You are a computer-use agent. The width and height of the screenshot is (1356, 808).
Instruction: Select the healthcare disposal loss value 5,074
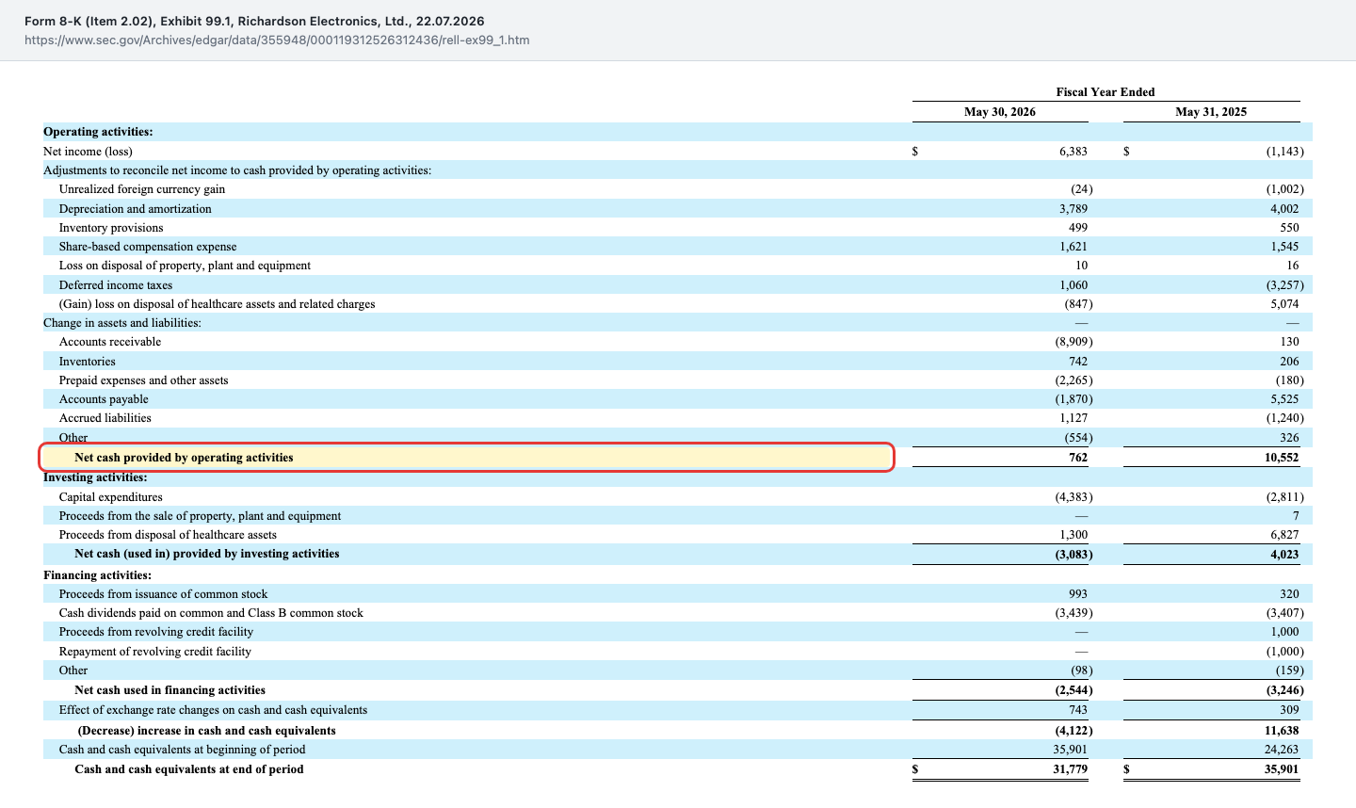pyautogui.click(x=1284, y=304)
